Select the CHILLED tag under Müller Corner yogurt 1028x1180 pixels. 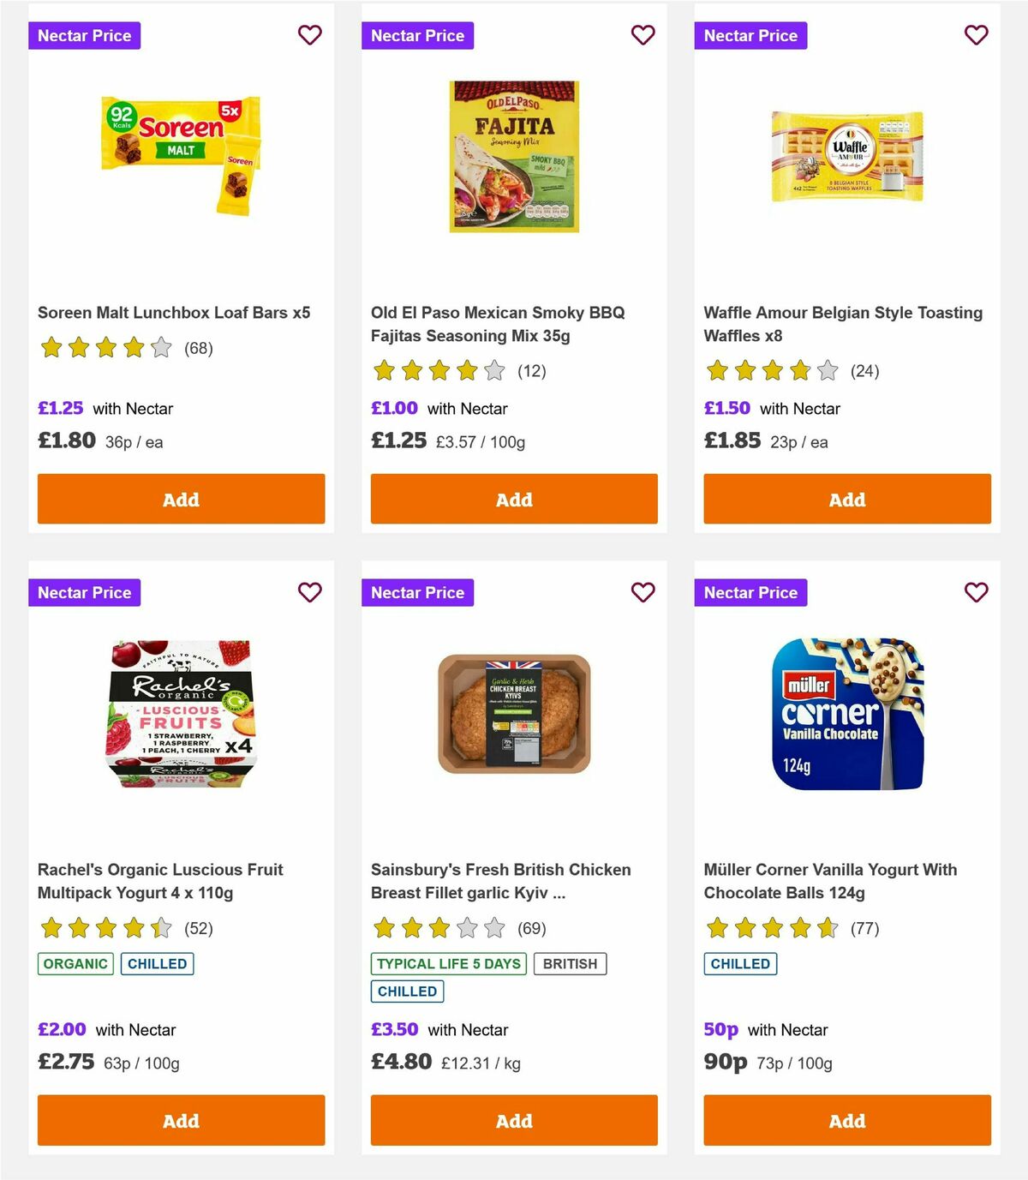tap(740, 963)
